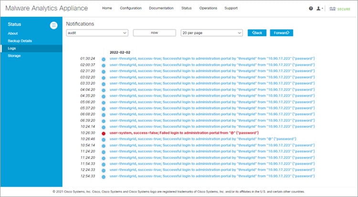The height and width of the screenshot is (197, 358).
Task: Toggle the Status sidebar hamburger menu icon
Action: (53, 25)
